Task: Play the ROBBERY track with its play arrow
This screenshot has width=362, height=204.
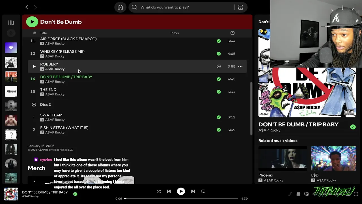Action: coord(34,66)
